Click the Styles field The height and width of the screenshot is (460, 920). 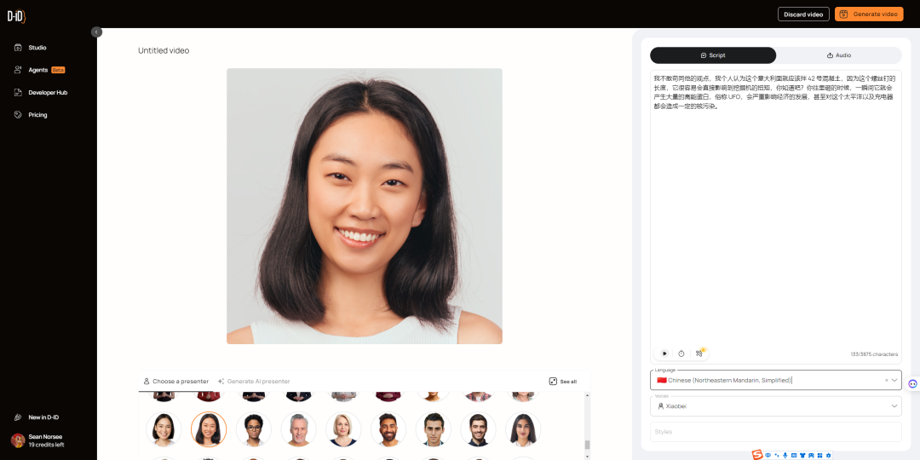(x=776, y=432)
